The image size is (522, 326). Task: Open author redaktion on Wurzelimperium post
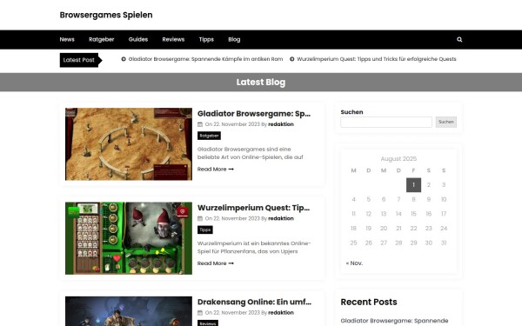[x=281, y=218]
